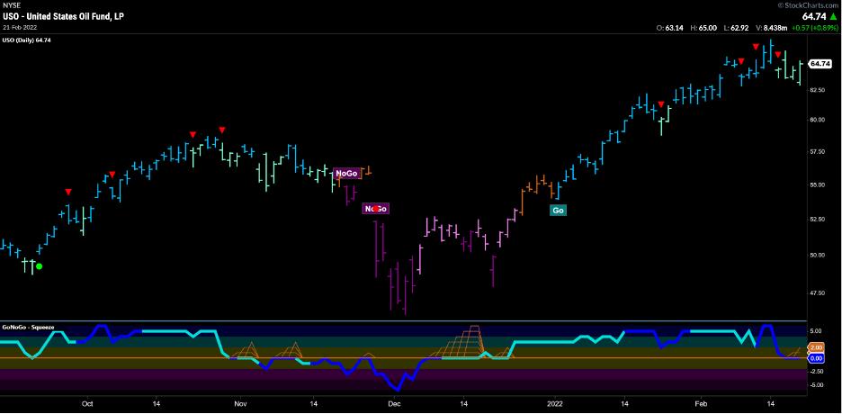842x414 pixels.
Task: Click the leftmost red triangle signal marker
Action: (68, 192)
